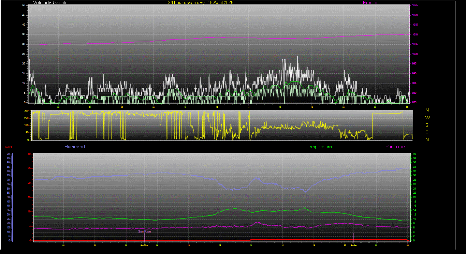Click "360" on the wind direction axis
The image size is (466, 254).
pyautogui.click(x=26, y=111)
